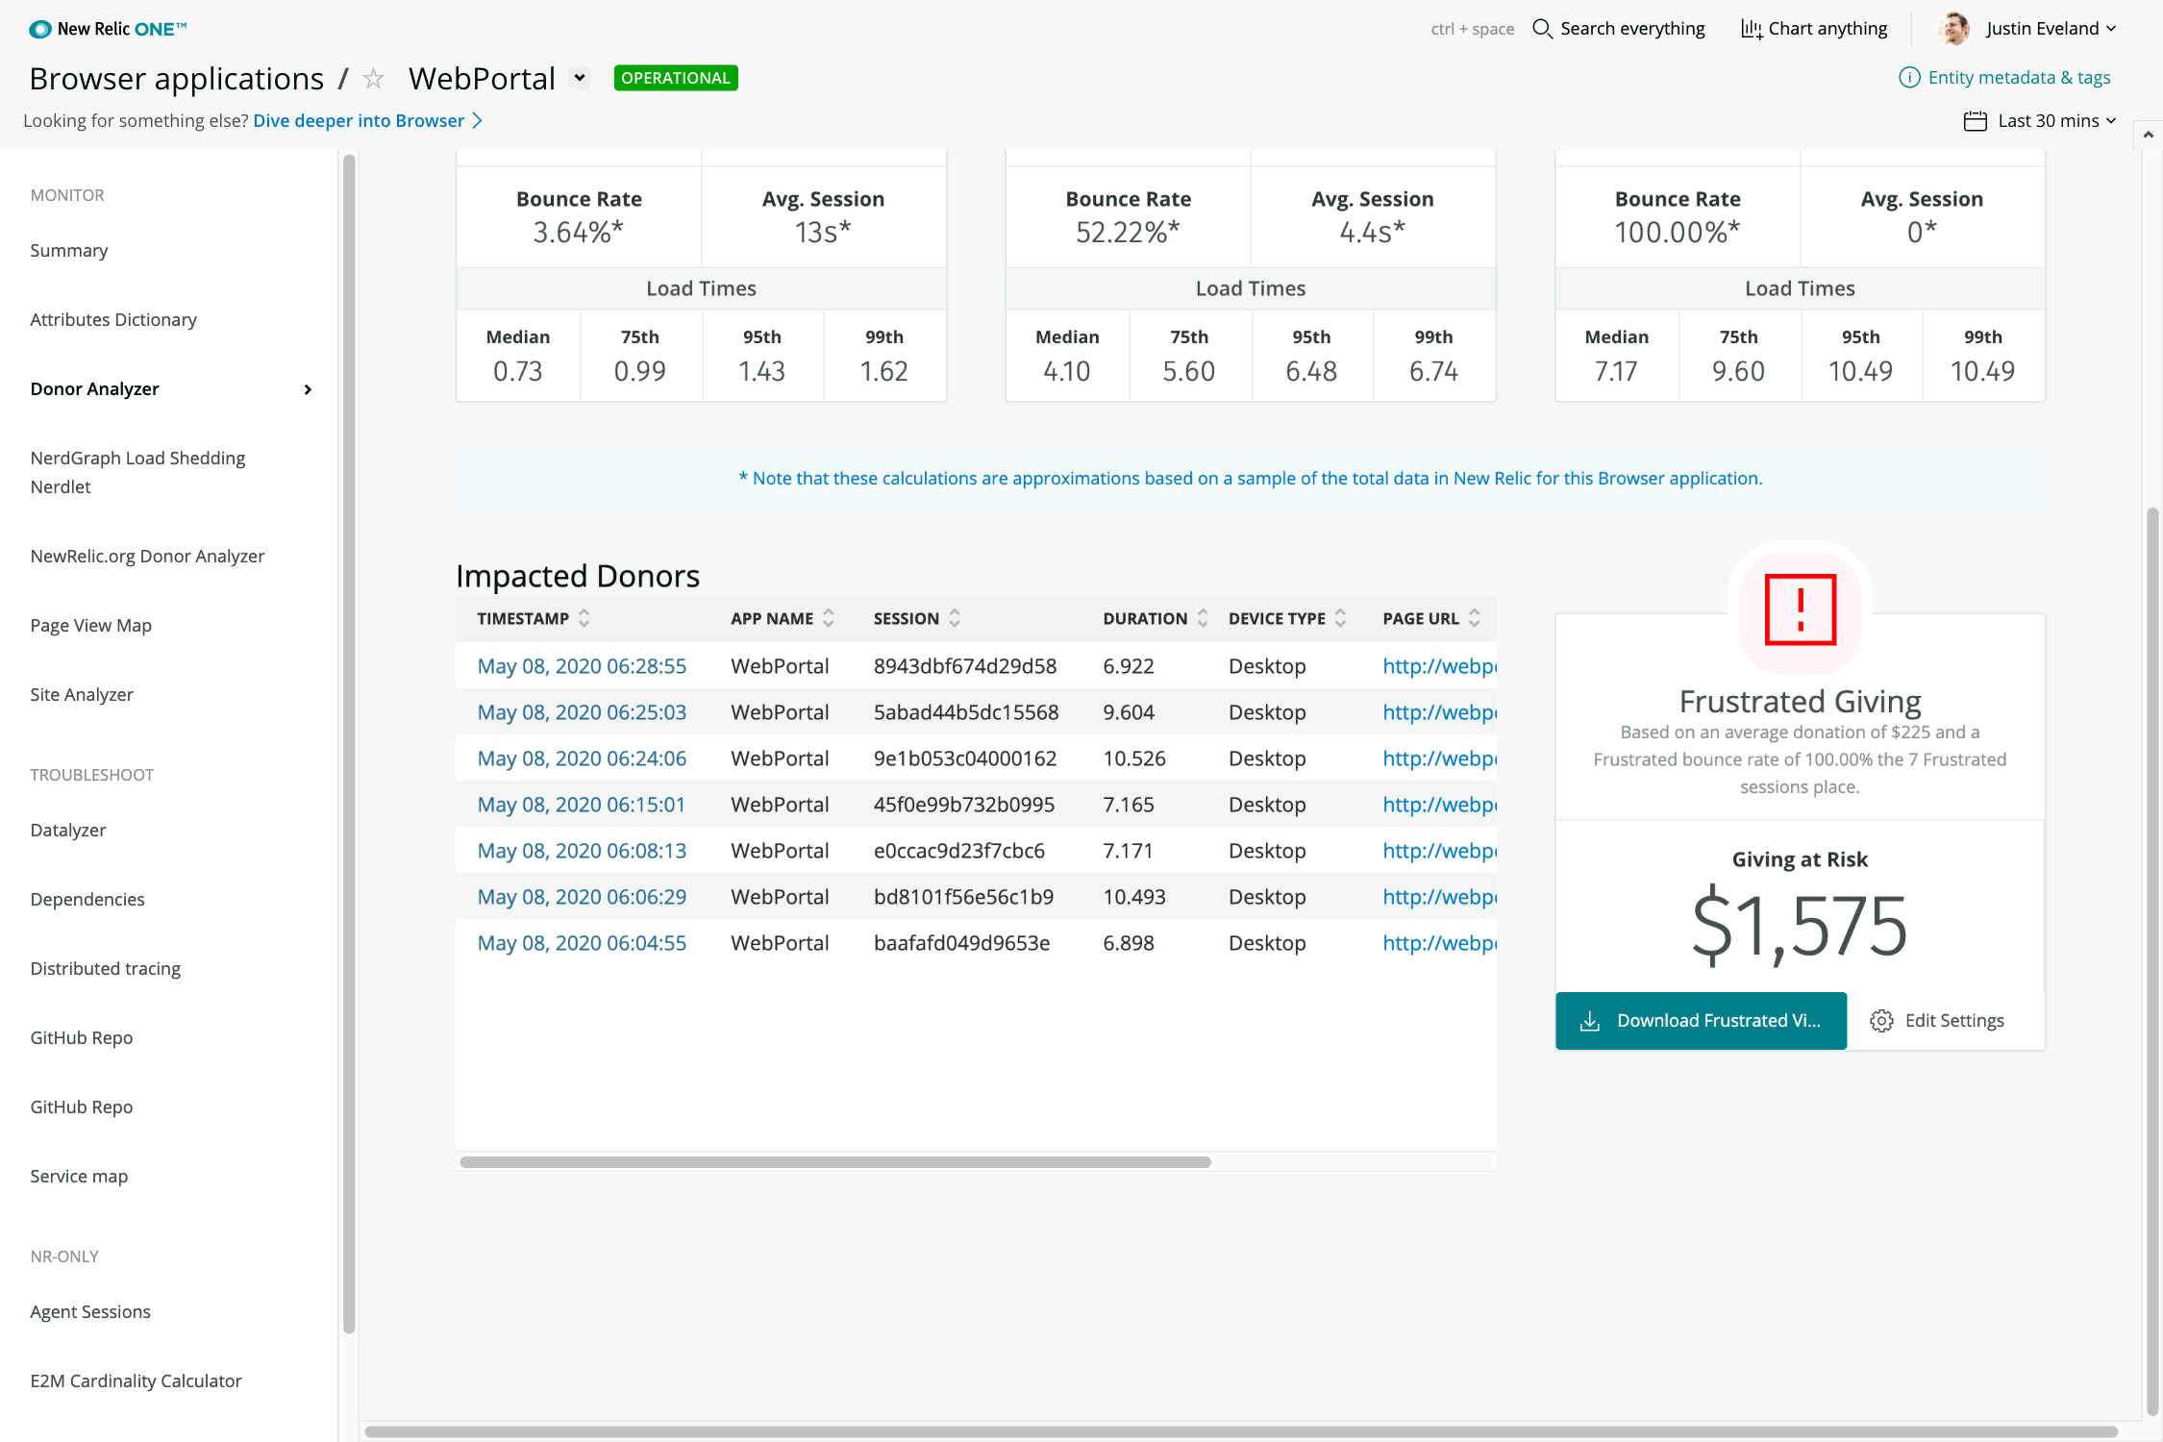This screenshot has width=2163, height=1442.
Task: Click the Impacted Donors table horizontal scrollbar
Action: pos(834,1162)
